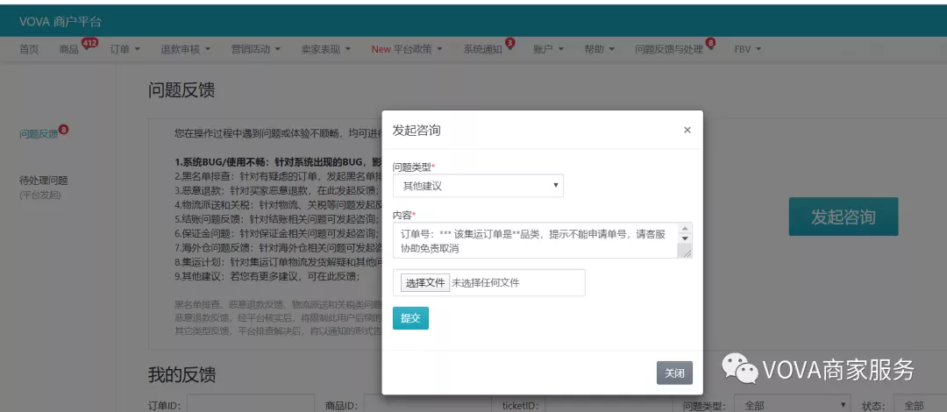Click the 问题反馈 page heading

(x=182, y=90)
